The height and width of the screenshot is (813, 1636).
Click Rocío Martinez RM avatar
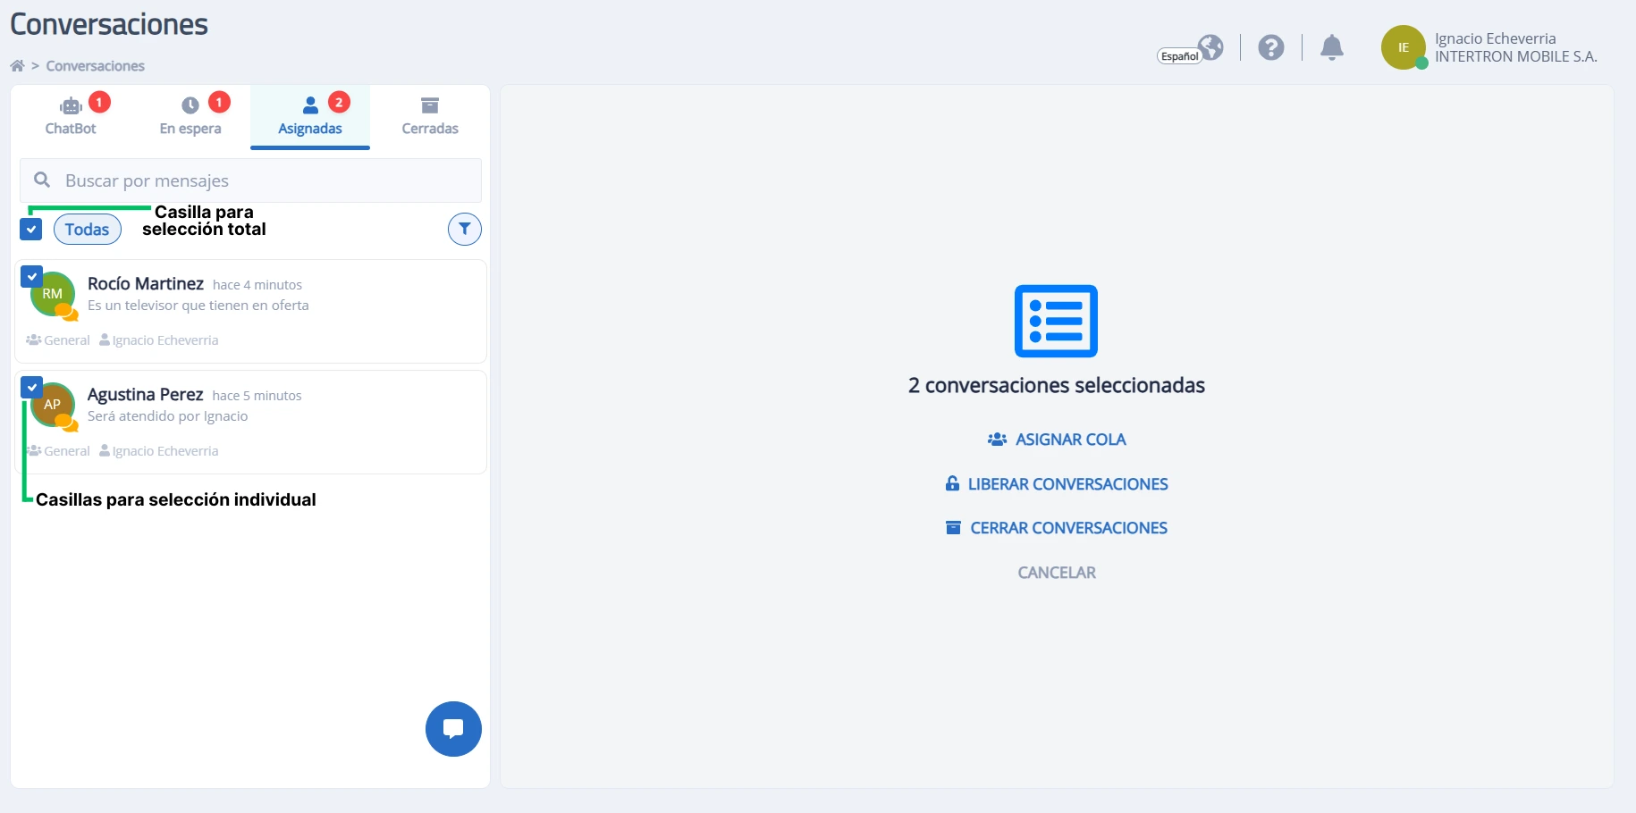pos(53,294)
